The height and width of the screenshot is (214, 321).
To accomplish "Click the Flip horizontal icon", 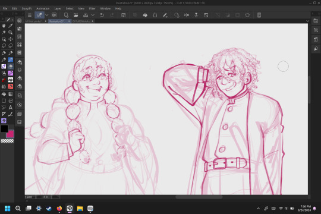I will pyautogui.click(x=186, y=15).
